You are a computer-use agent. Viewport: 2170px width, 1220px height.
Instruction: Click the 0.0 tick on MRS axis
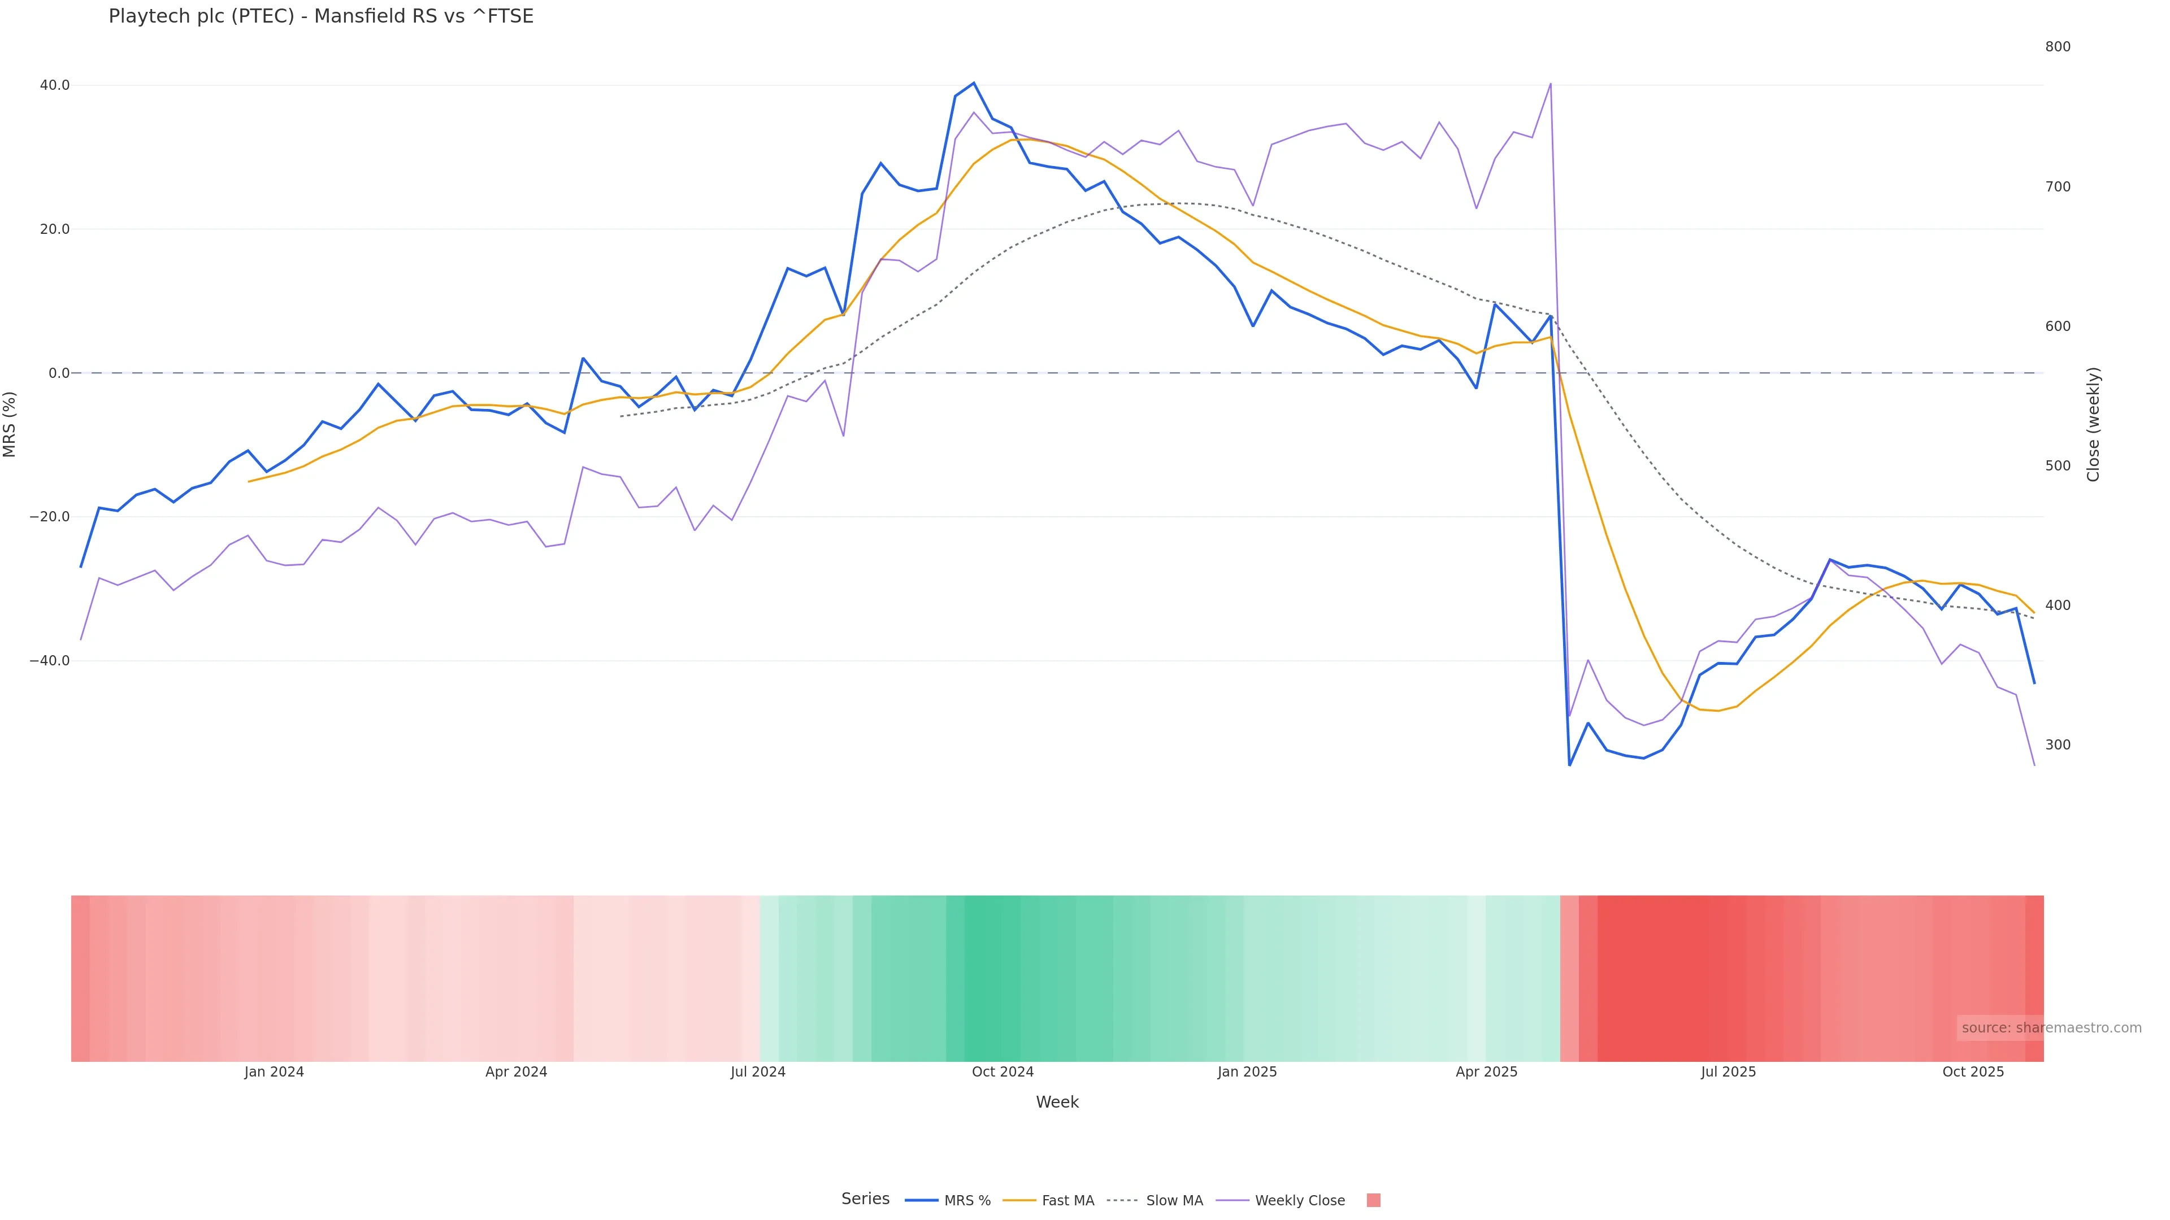coord(58,373)
